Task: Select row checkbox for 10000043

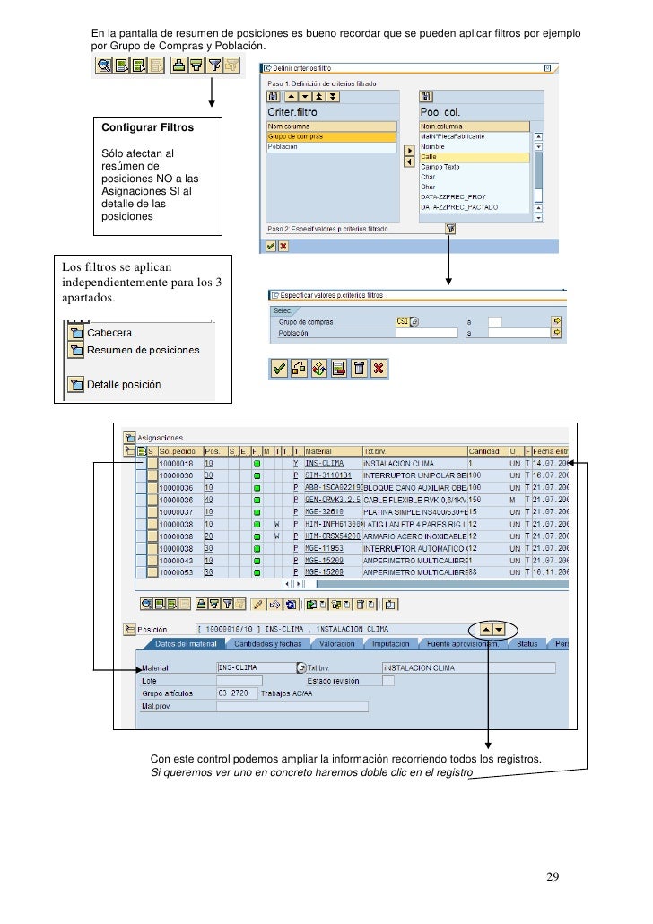Action: 152,561
